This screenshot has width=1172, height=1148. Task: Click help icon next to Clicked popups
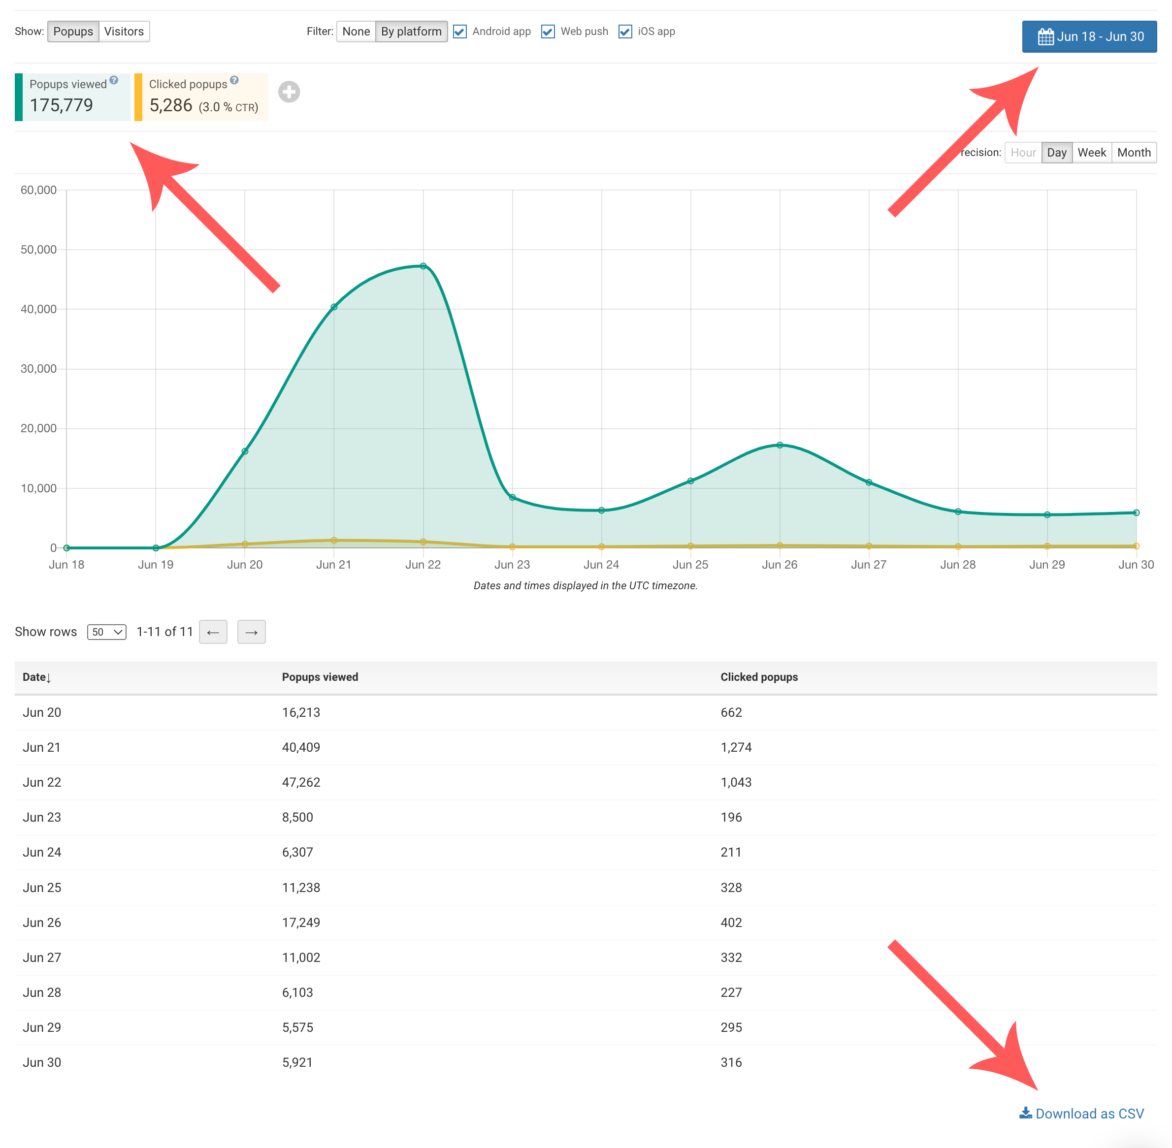[234, 80]
